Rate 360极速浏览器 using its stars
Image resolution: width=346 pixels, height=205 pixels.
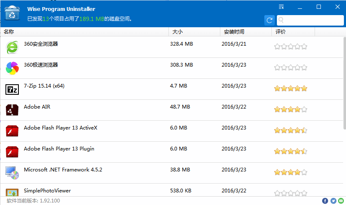pyautogui.click(x=291, y=67)
